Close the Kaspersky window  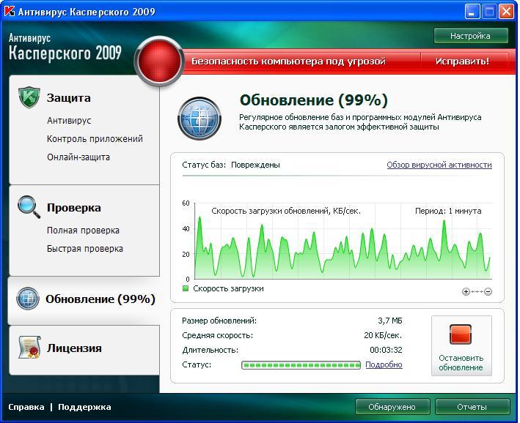click(506, 12)
